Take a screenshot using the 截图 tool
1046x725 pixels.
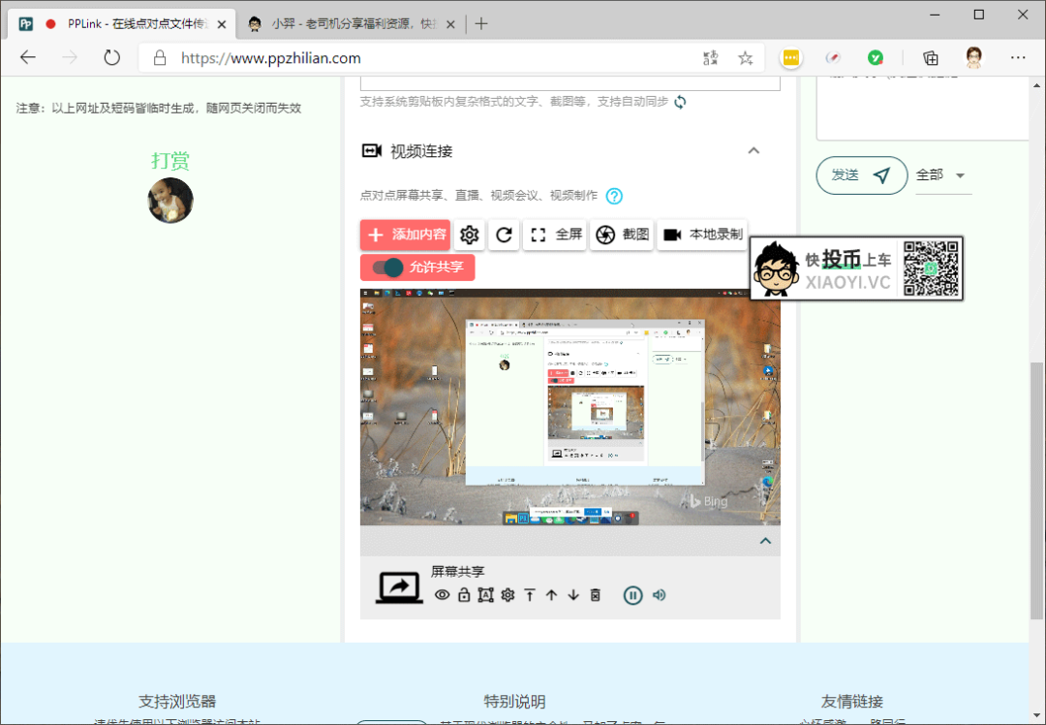click(621, 235)
